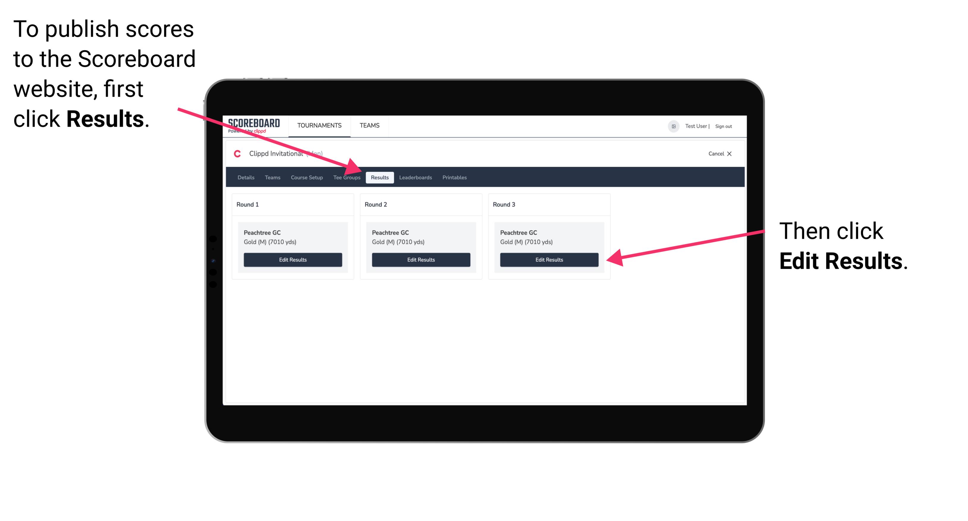Image resolution: width=968 pixels, height=521 pixels.
Task: Click Edit Results for Round 1
Action: [293, 260]
